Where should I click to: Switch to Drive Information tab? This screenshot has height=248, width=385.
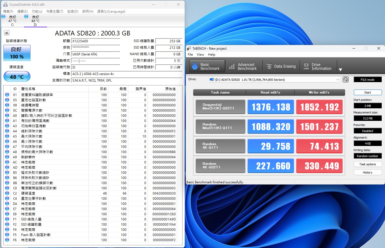(318, 66)
